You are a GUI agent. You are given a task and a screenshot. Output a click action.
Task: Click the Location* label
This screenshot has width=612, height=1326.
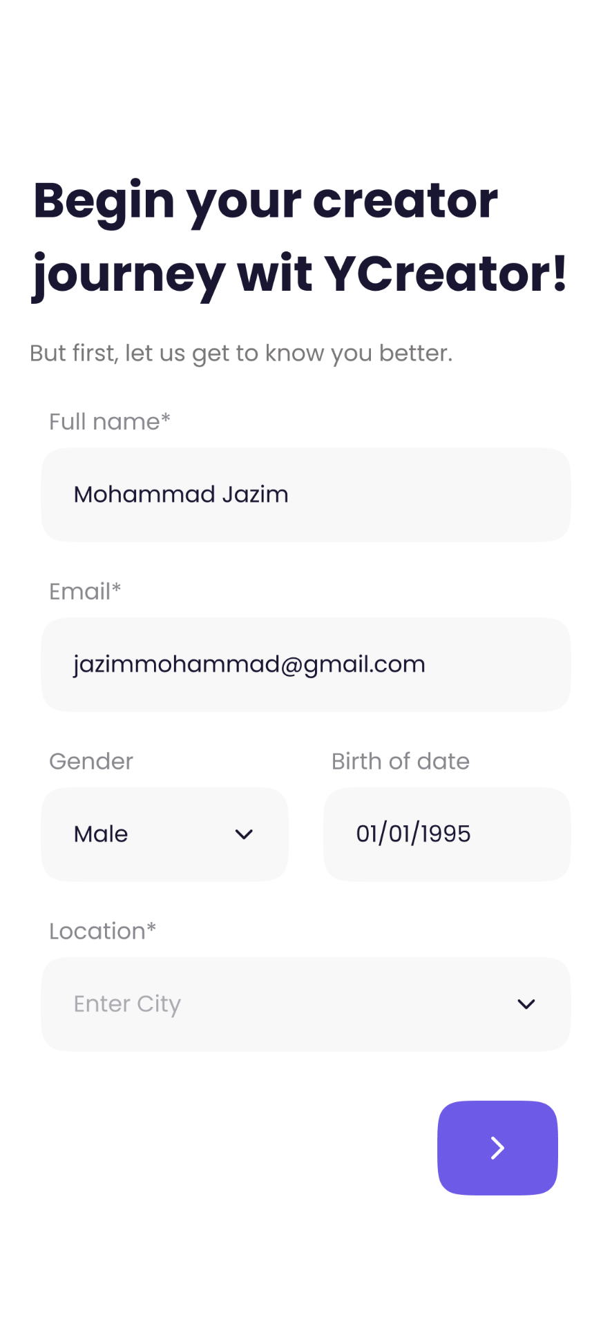tap(103, 931)
